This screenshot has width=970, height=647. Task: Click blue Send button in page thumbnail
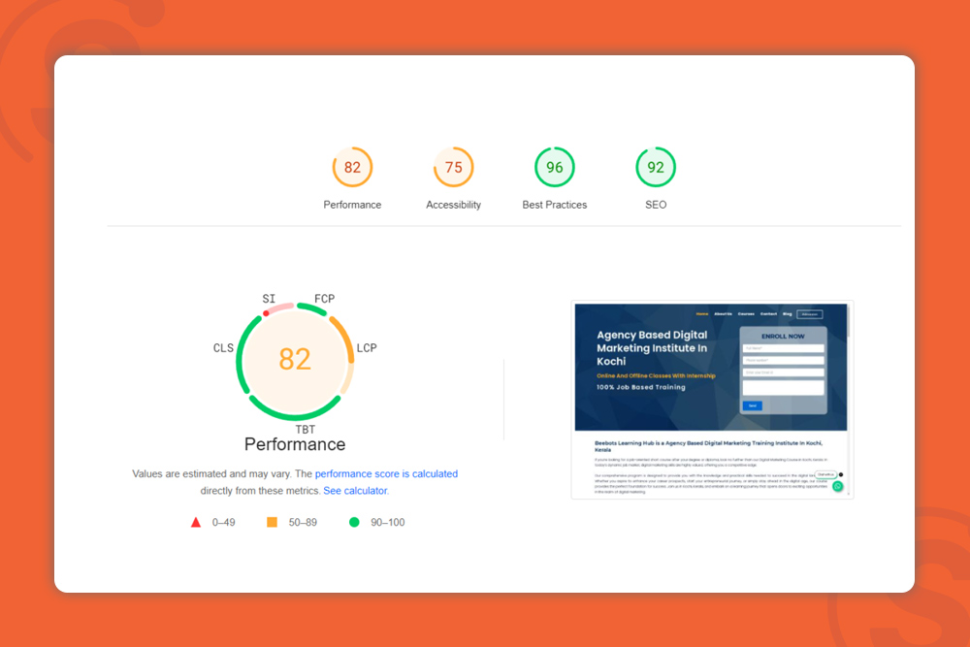pos(753,405)
